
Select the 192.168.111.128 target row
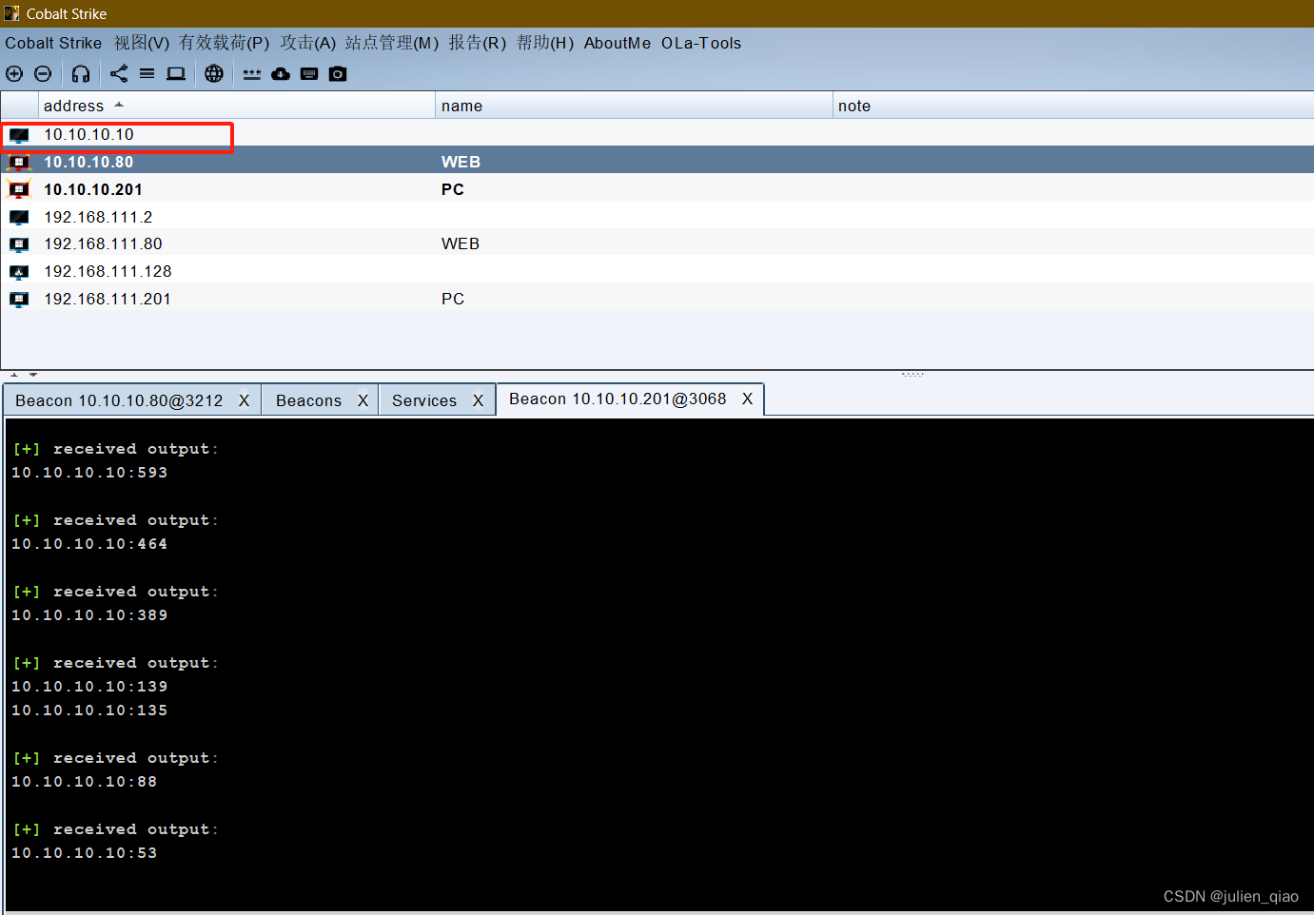pyautogui.click(x=657, y=272)
